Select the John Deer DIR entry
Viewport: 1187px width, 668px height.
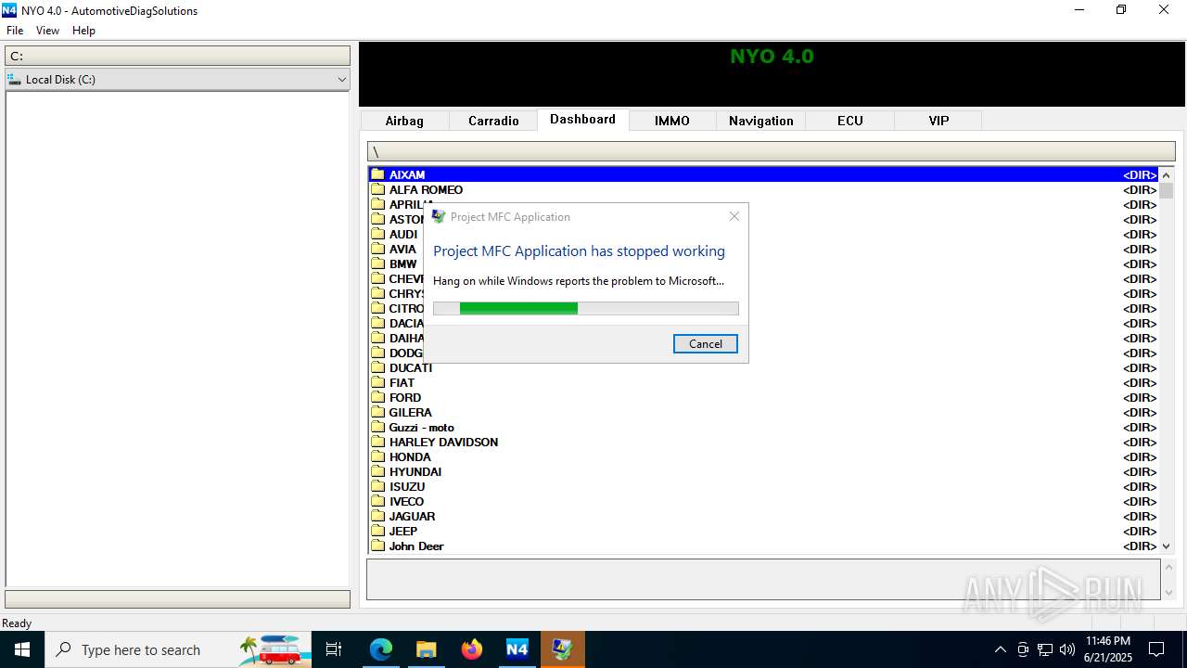click(1140, 546)
